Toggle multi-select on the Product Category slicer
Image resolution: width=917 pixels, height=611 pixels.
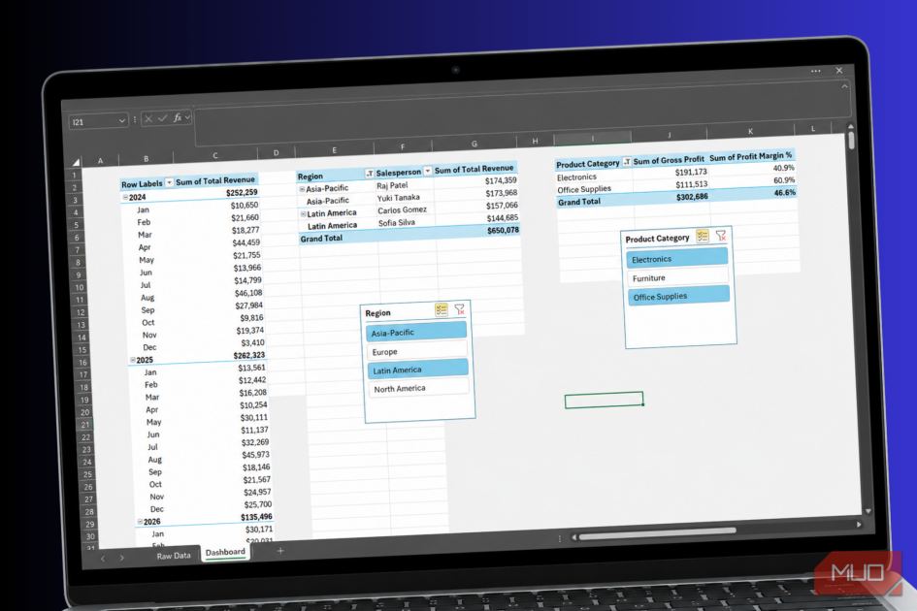tap(702, 236)
